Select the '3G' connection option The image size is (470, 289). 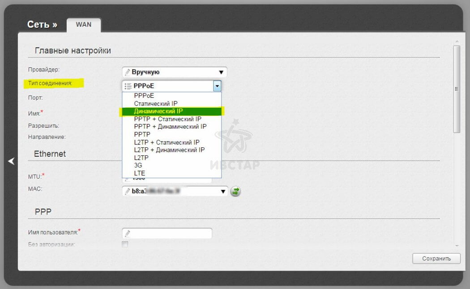[x=138, y=165]
